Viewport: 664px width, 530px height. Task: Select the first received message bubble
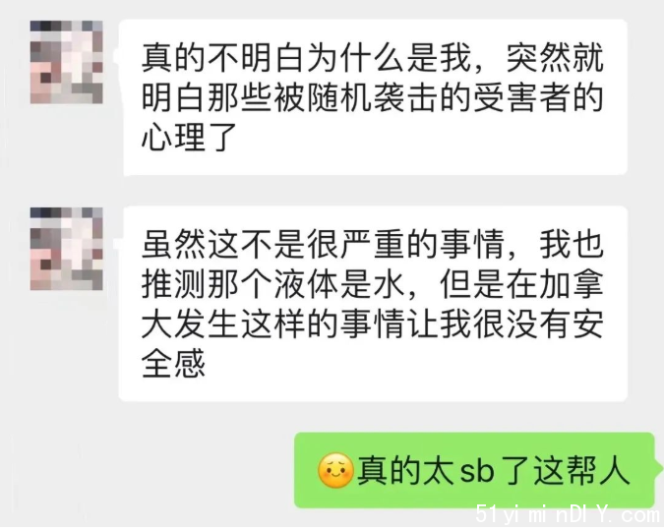[373, 97]
